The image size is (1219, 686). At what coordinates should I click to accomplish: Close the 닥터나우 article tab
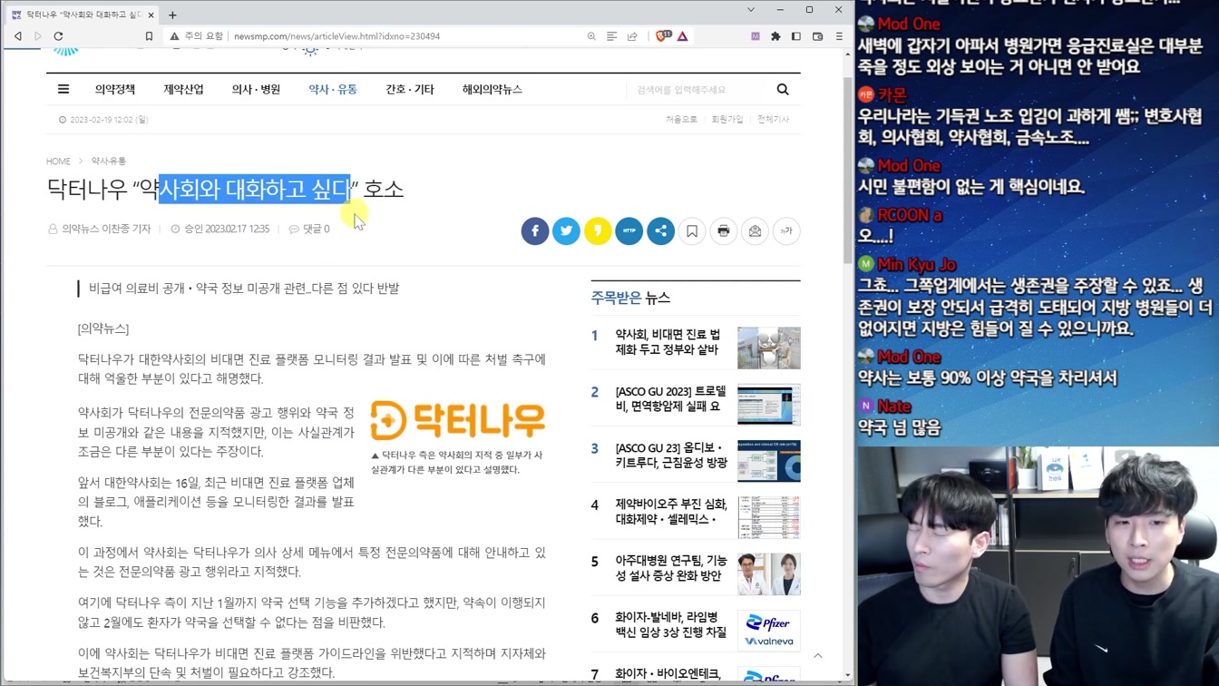pyautogui.click(x=151, y=15)
